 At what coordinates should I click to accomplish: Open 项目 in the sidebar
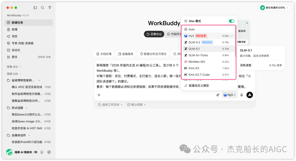29,36
